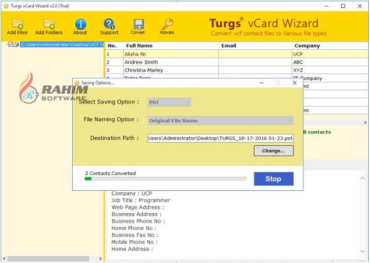Click the table's horizontal scroll right arrow
The width and height of the screenshot is (370, 263).
[x=365, y=123]
